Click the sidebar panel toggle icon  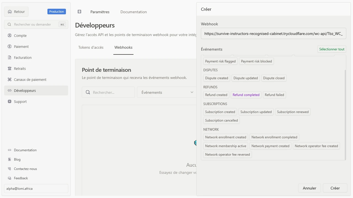[79, 12]
